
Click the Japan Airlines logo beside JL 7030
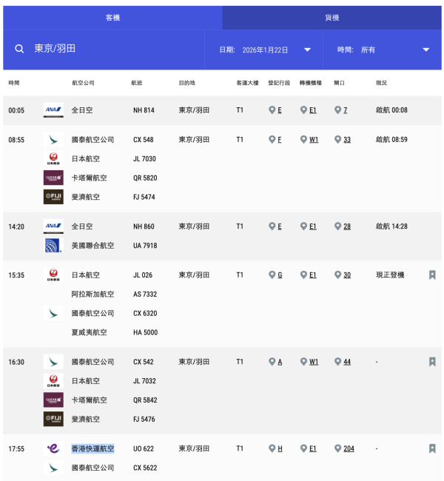(53, 159)
